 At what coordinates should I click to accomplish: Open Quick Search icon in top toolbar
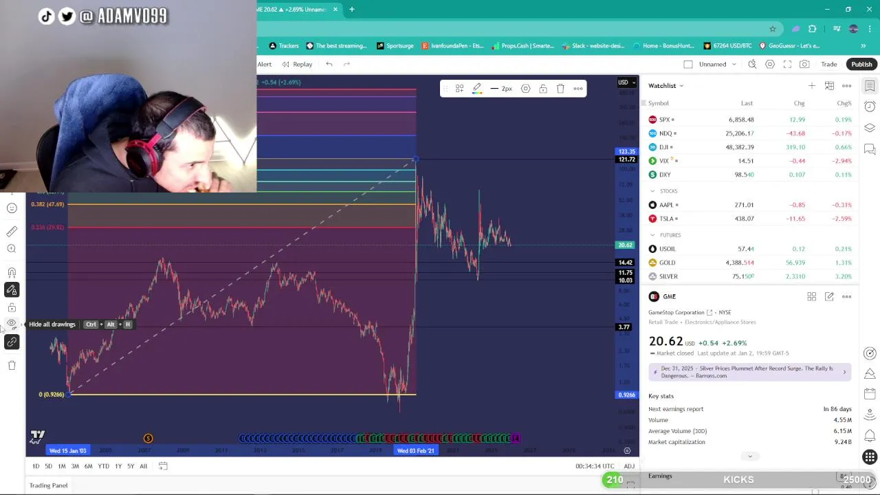coord(752,64)
